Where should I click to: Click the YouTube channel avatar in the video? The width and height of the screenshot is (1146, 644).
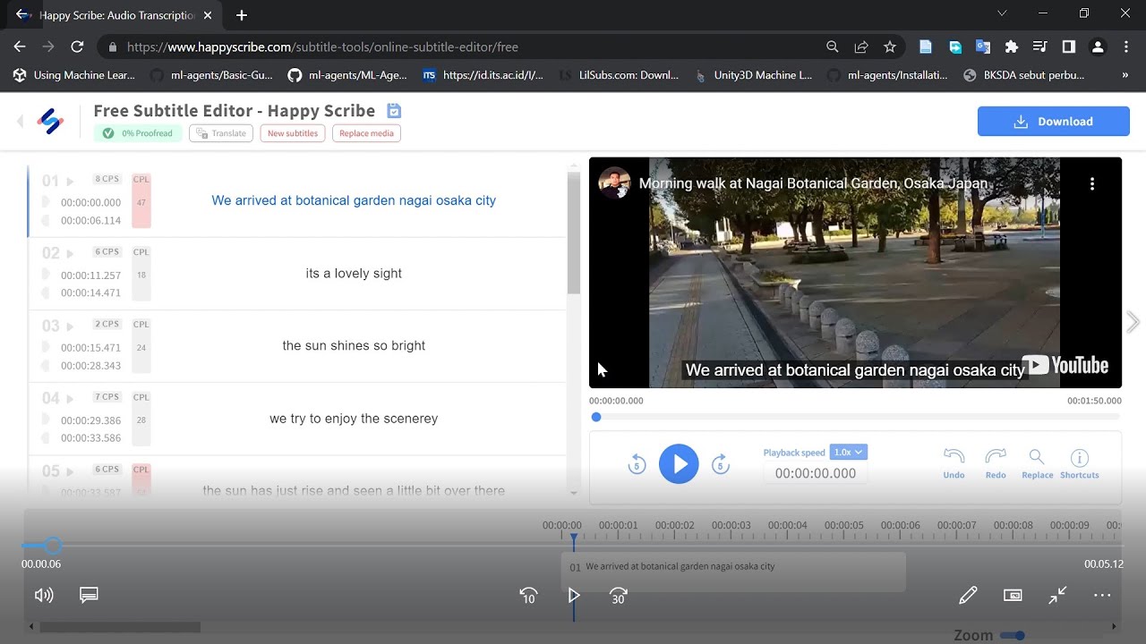614,183
